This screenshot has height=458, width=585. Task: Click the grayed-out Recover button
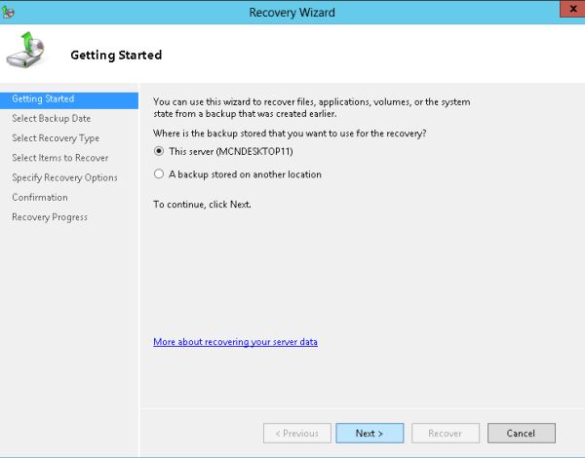(x=446, y=433)
